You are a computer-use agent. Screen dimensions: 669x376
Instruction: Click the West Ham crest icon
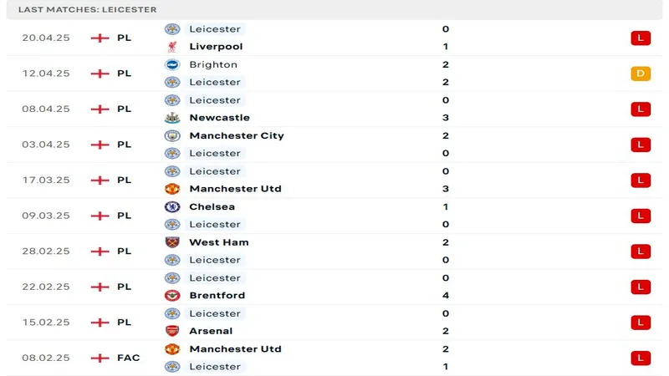click(172, 242)
